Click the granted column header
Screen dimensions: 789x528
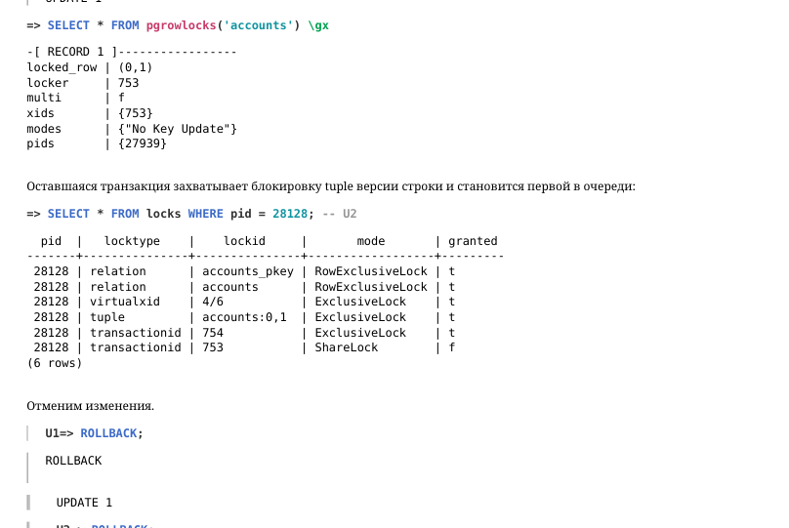(473, 241)
